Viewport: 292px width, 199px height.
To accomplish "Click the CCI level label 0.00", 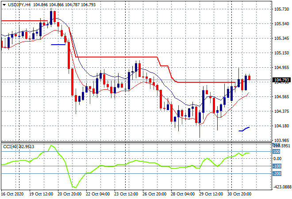I will (277, 159).
